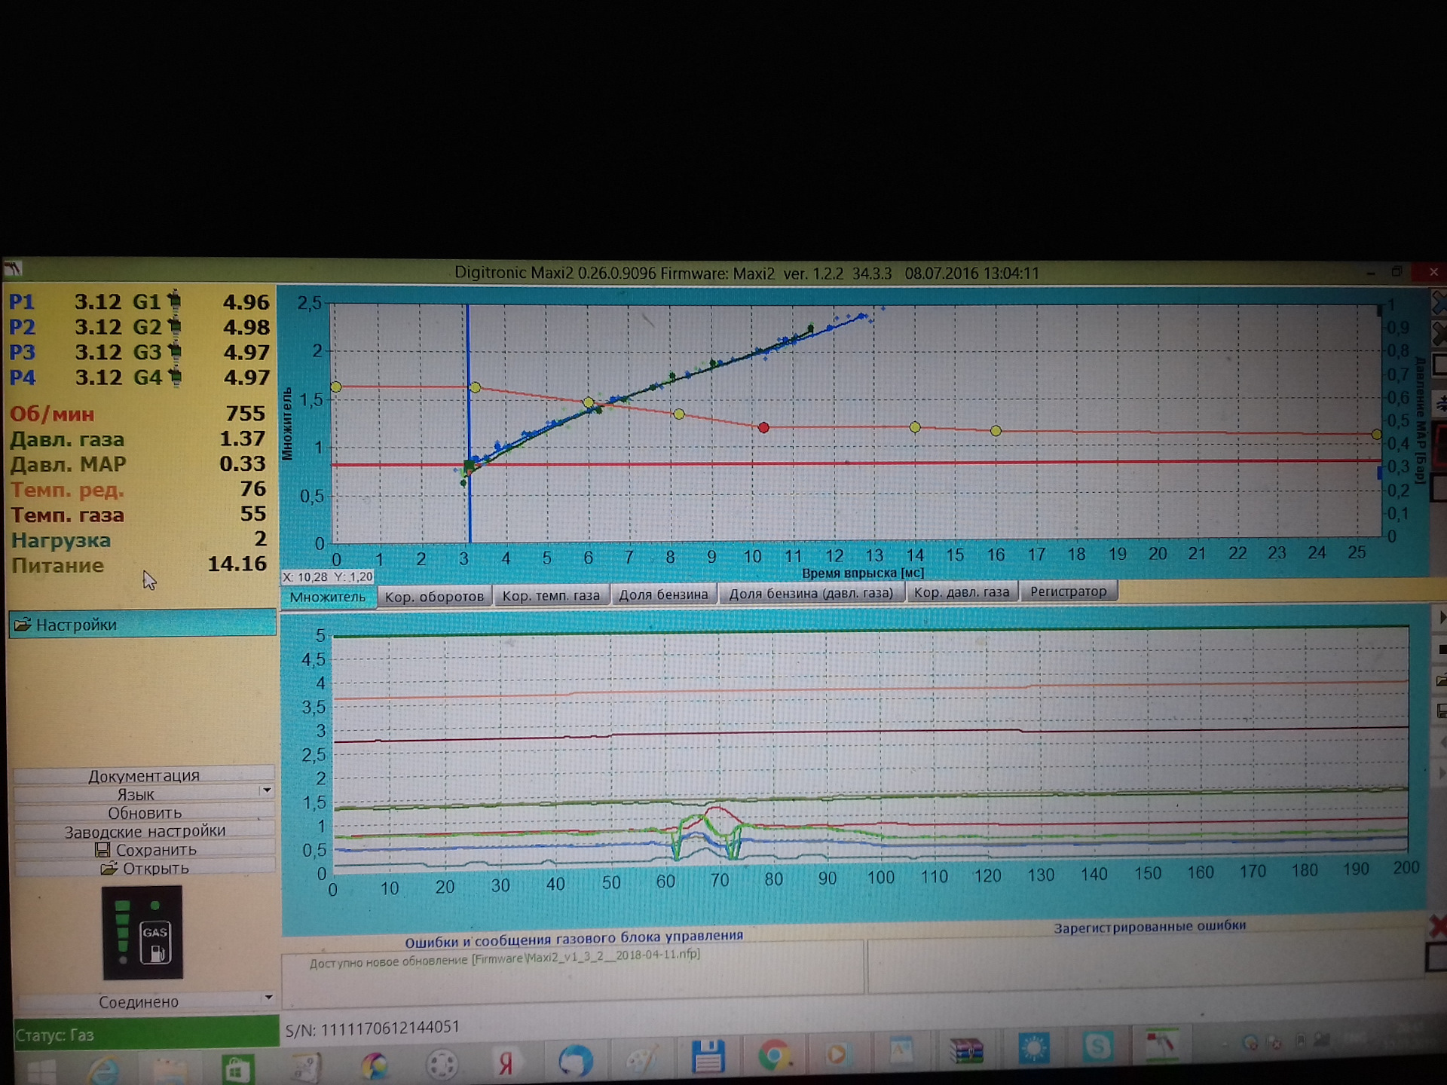Select yellow multiplier point near 6 ms
Image resolution: width=1447 pixels, height=1085 pixels.
point(589,402)
